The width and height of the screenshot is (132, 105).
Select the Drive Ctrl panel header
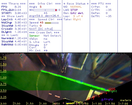click(x=45, y=4)
